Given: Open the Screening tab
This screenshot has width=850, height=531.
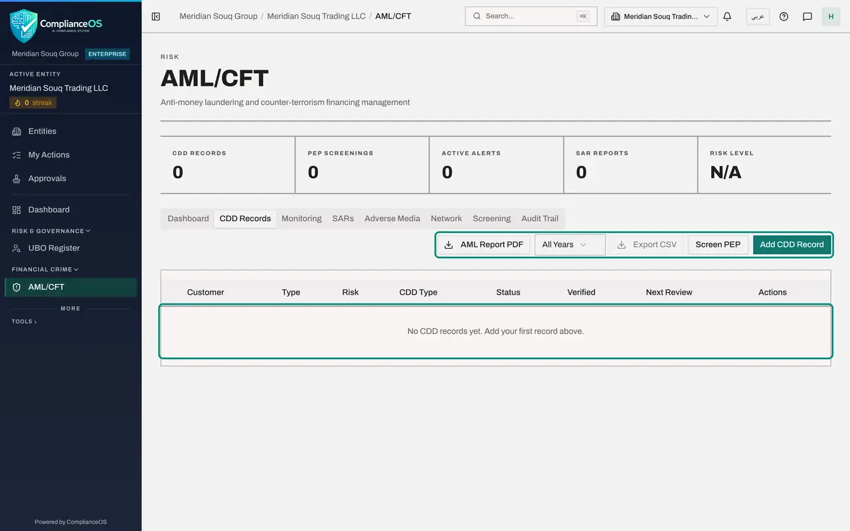Looking at the screenshot, I should 491,218.
